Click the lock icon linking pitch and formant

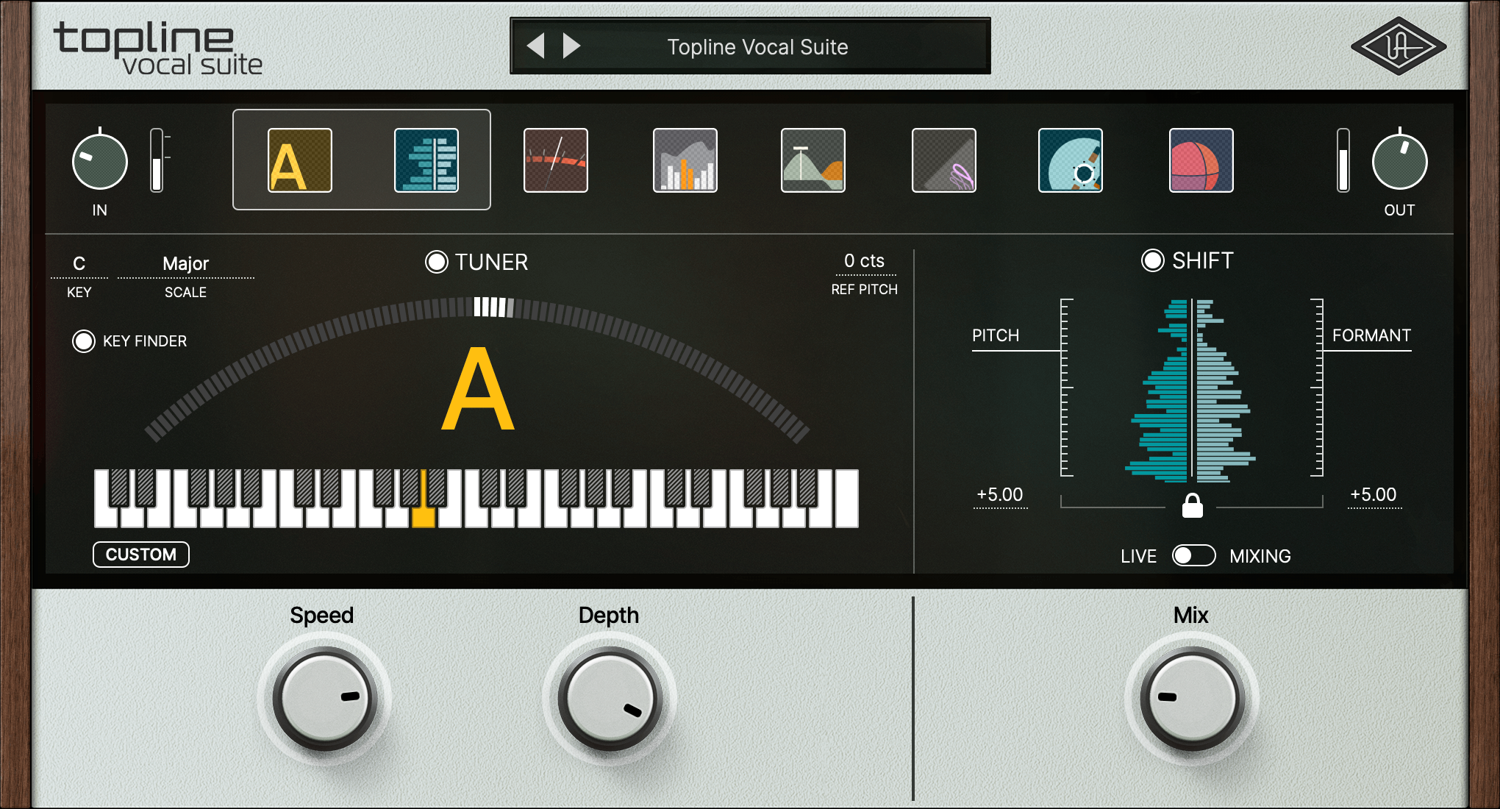(x=1193, y=507)
